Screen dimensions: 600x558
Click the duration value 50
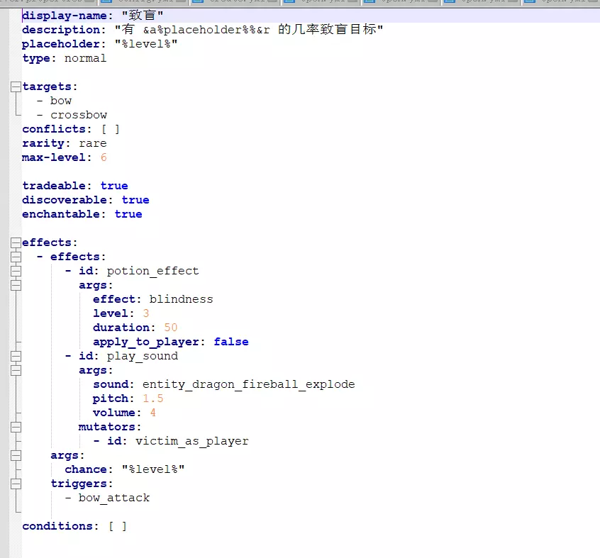(x=171, y=328)
